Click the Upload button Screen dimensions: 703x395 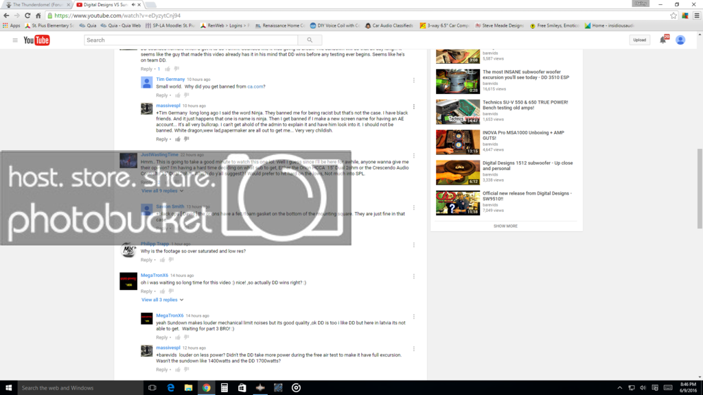(x=639, y=40)
